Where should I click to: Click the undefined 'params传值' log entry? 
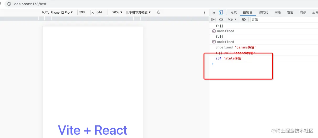tap(264, 47)
